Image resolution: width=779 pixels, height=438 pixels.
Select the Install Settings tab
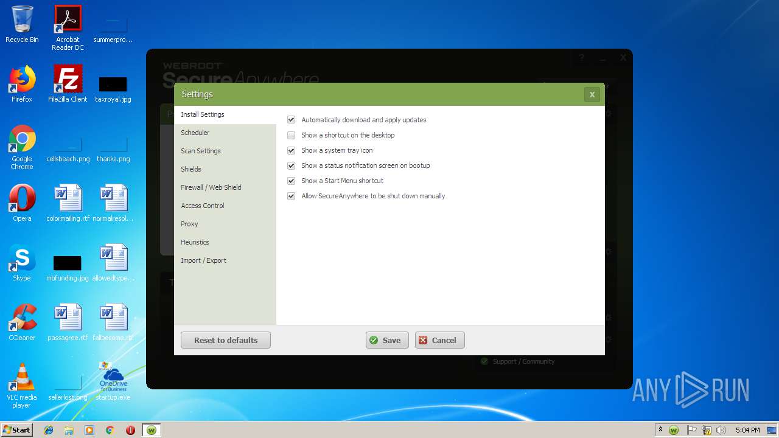(225, 114)
